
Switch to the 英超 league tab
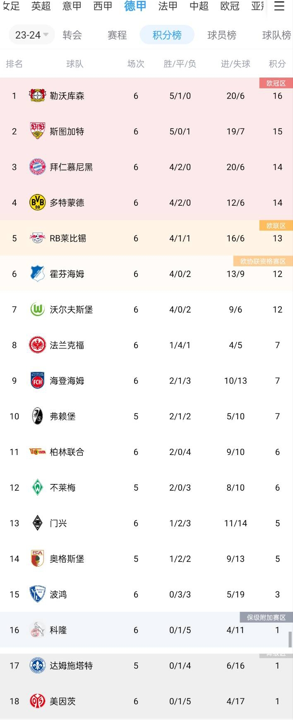point(41,6)
